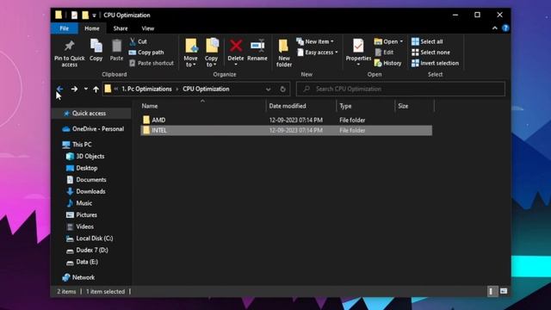This screenshot has height=310, width=551.
Task: Click the title bar Properties quick icon
Action: tap(74, 15)
